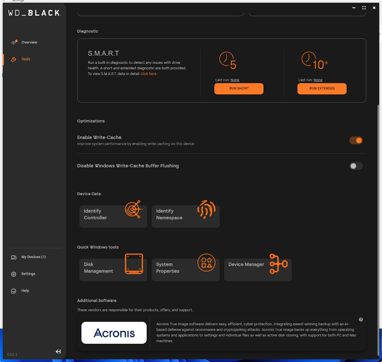Click the extended test clock 10+ icon

[x=315, y=60]
